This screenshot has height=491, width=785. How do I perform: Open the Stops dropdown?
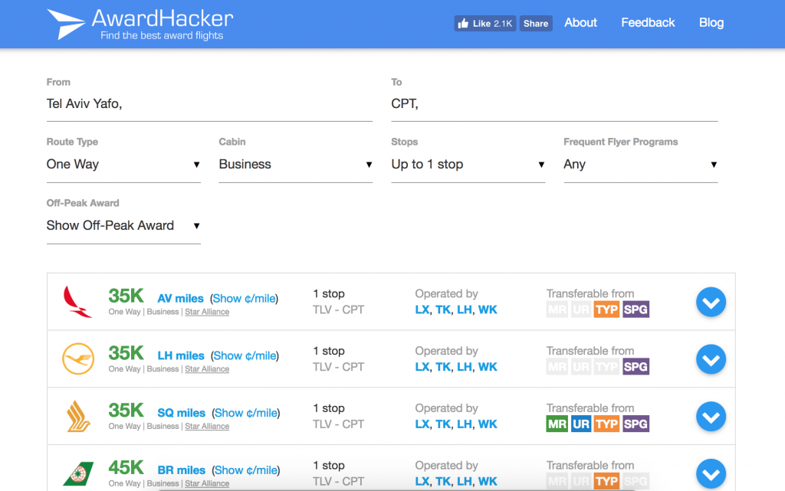pos(468,165)
